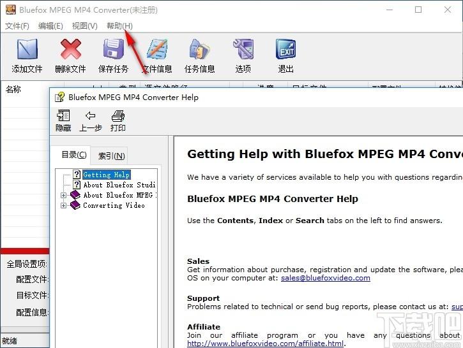
Task: Select the About Bluefox MPEG topic
Action: tap(119, 195)
